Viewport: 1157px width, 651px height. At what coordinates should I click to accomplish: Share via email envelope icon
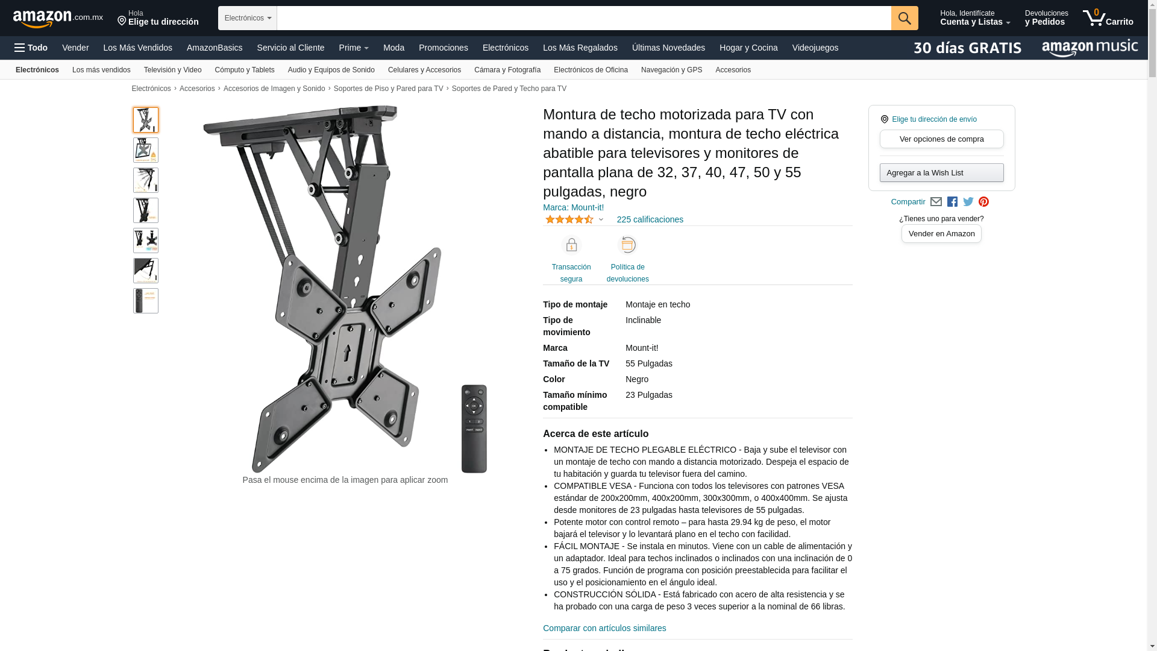point(936,202)
